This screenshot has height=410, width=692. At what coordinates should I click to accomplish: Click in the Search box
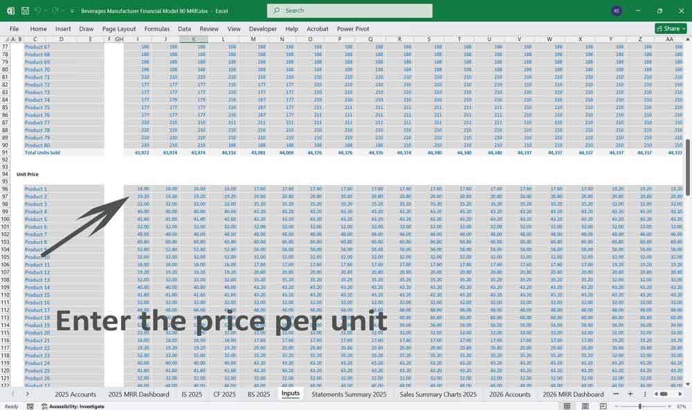[349, 10]
